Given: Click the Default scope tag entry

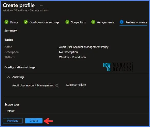Looking at the screenshot, I should click(x=10, y=111).
